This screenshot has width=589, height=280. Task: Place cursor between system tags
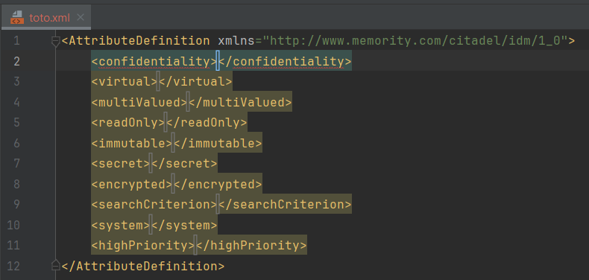(151, 225)
